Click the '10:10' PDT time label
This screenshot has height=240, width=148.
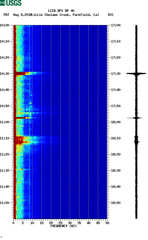point(5,41)
